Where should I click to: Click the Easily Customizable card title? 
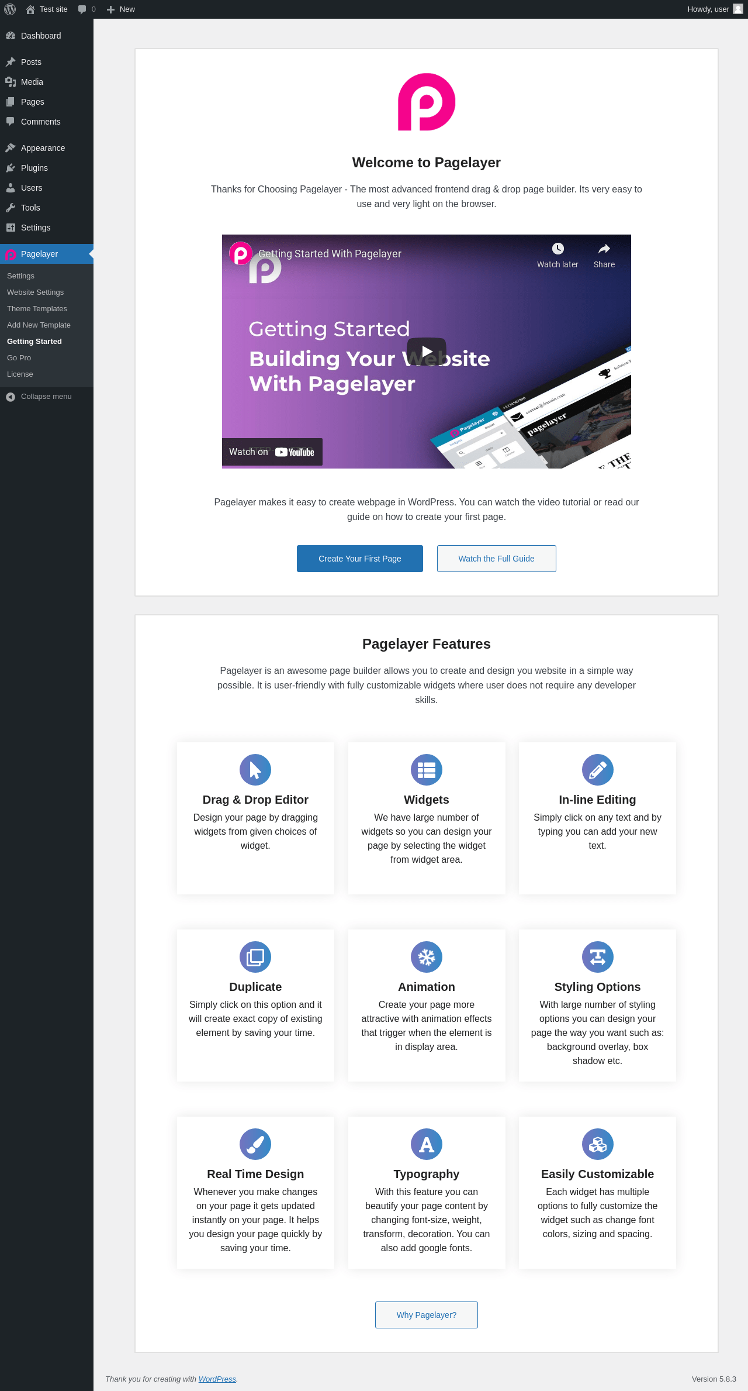pos(598,1174)
